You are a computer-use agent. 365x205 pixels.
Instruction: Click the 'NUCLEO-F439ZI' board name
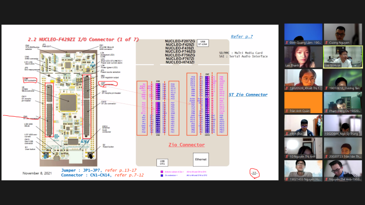pos(180,48)
